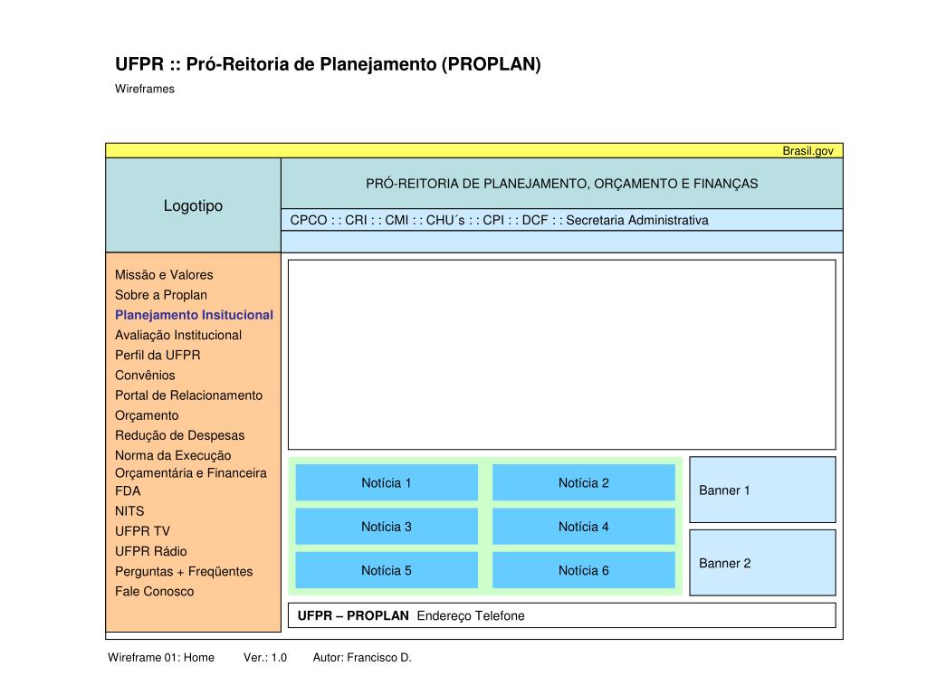Click the Wireframe 01: Home caption
Image resolution: width=927 pixels, height=695 pixels.
(x=161, y=657)
